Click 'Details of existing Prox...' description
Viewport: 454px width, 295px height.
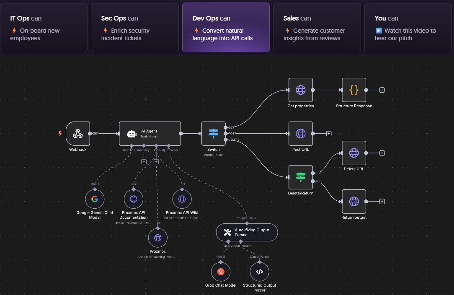pyautogui.click(x=157, y=257)
